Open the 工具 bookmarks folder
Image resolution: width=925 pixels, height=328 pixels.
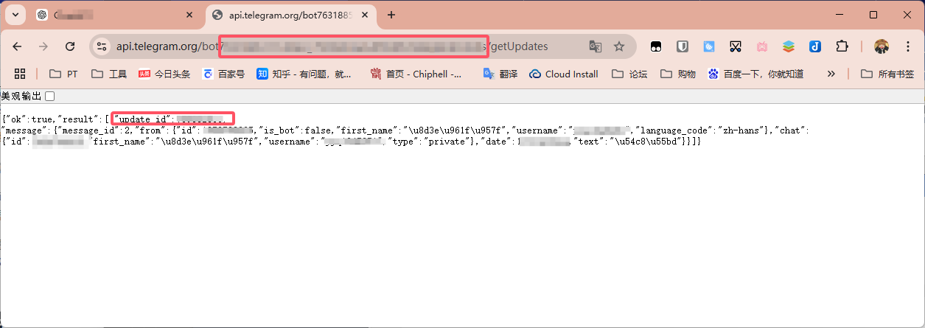pos(109,74)
